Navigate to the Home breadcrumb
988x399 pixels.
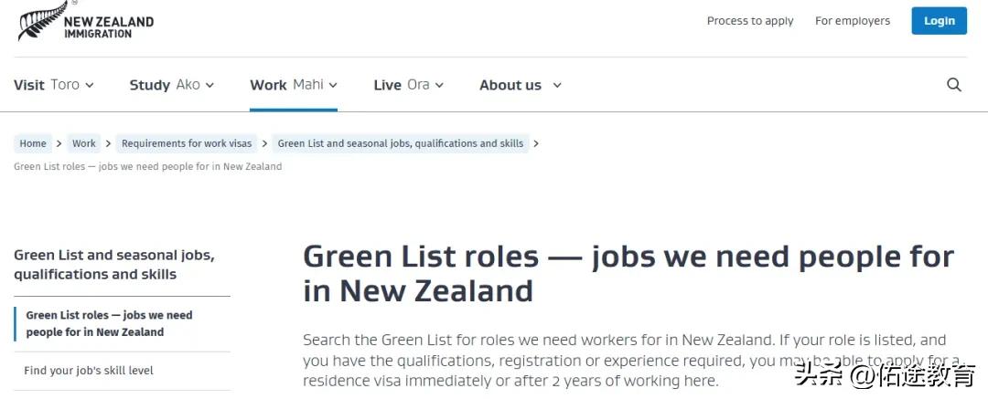33,143
